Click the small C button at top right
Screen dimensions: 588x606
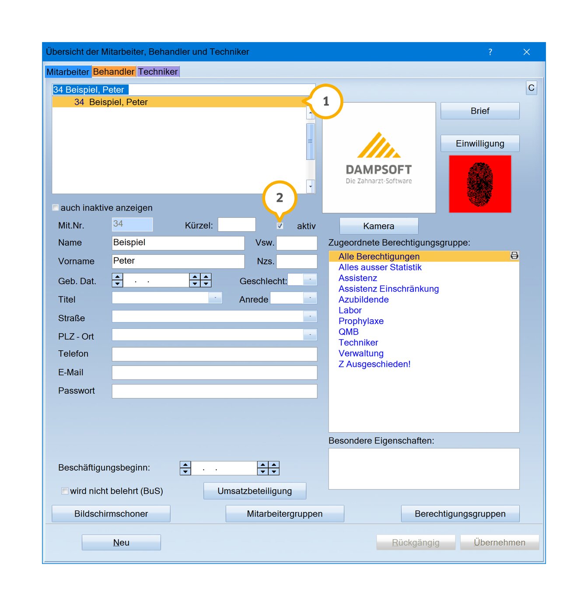(531, 88)
